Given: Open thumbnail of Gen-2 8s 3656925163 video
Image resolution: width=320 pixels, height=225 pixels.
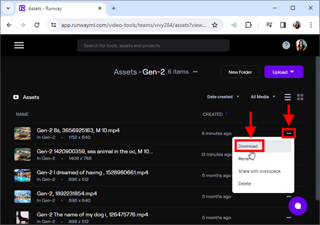Looking at the screenshot, I should 22,133.
